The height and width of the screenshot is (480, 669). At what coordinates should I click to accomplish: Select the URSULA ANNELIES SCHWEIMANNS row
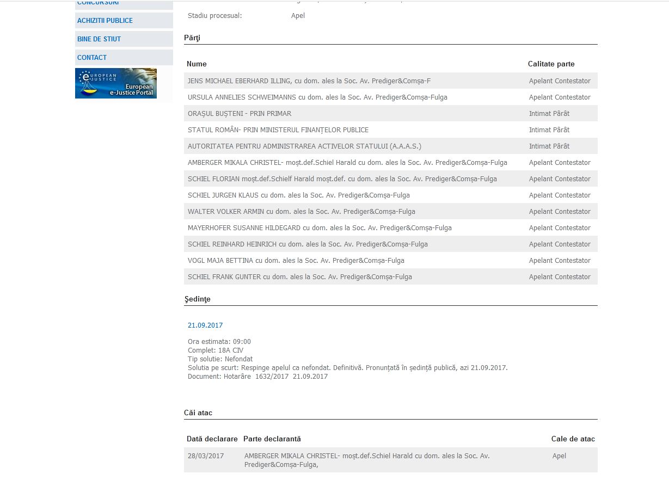coord(317,97)
